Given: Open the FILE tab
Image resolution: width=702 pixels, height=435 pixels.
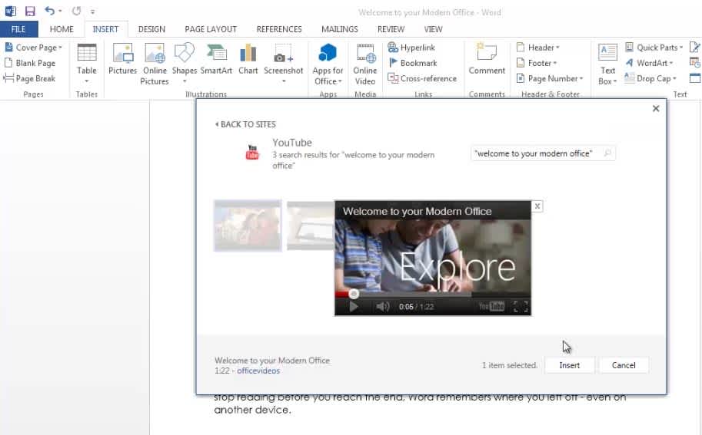Looking at the screenshot, I should pyautogui.click(x=18, y=29).
